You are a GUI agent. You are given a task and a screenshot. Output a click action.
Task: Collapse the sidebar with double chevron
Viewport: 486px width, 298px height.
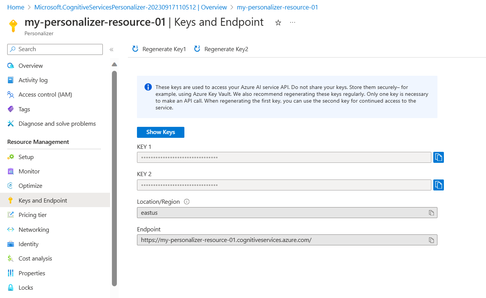point(112,50)
